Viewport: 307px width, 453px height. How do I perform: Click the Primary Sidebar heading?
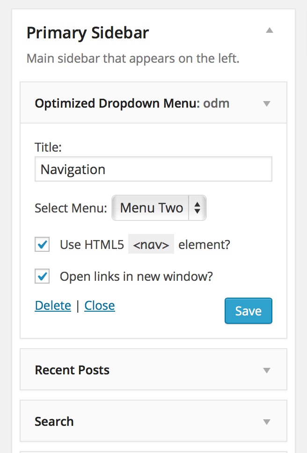click(x=88, y=33)
